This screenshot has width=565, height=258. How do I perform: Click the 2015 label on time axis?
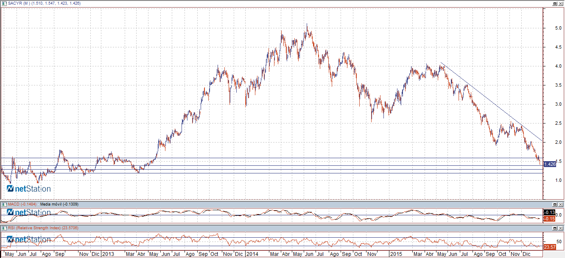point(396,254)
